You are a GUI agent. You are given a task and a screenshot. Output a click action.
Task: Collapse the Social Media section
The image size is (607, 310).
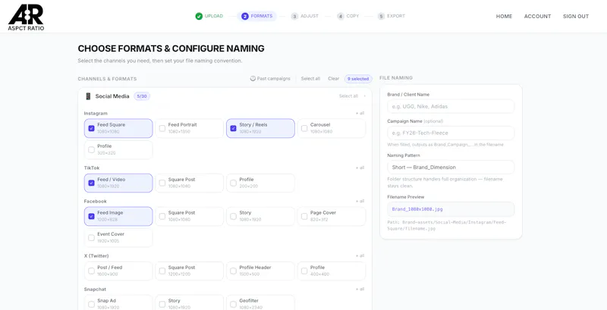[365, 96]
